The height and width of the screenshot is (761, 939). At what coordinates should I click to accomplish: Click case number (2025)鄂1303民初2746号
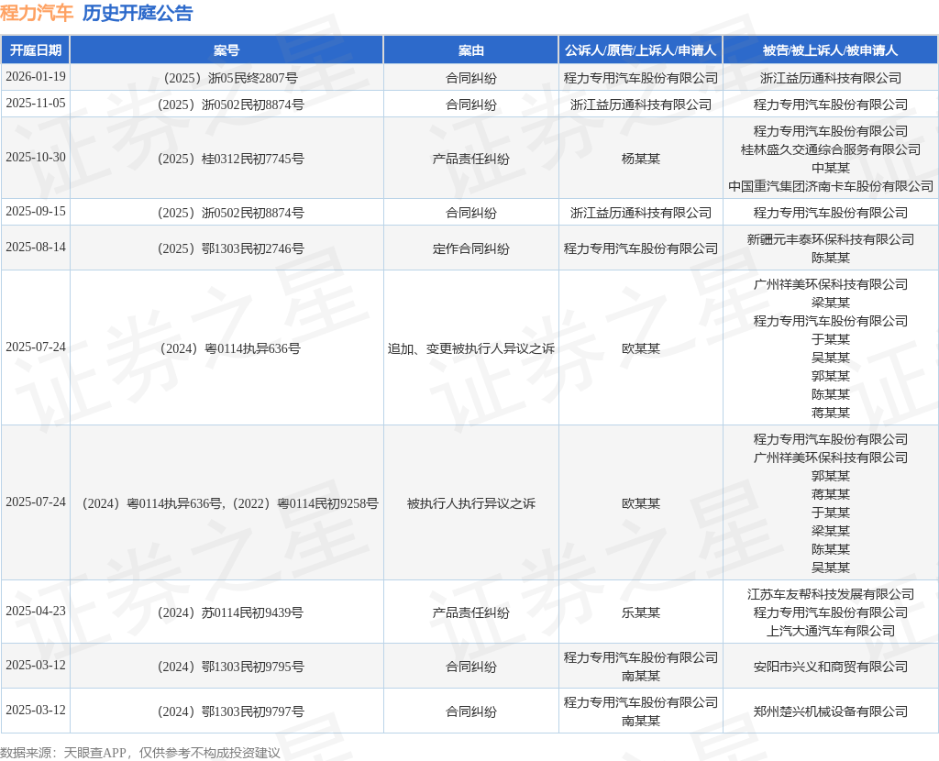[230, 248]
